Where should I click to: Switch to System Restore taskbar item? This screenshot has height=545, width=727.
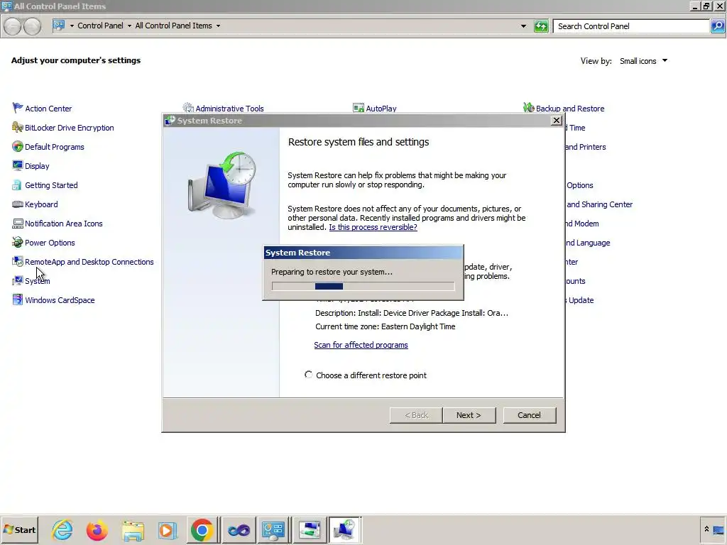(344, 529)
